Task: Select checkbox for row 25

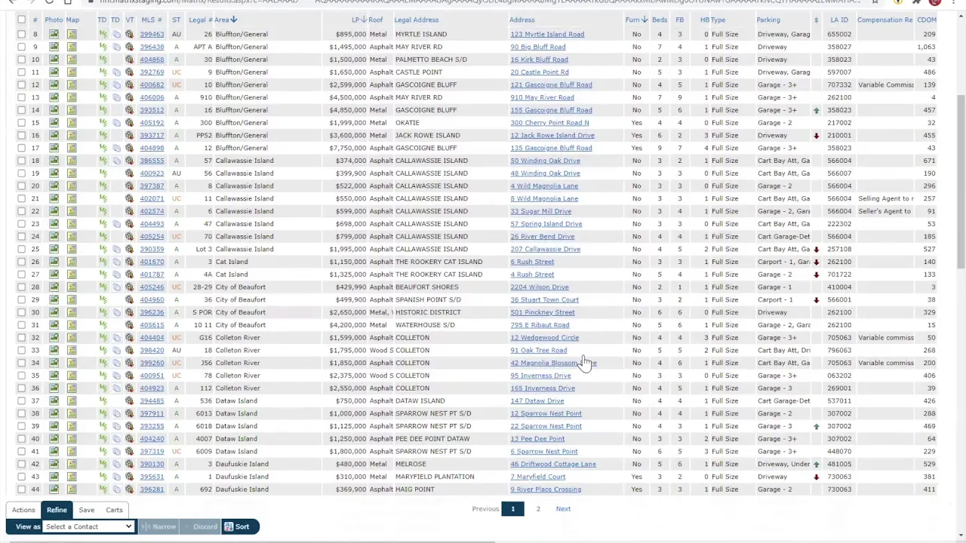Action: [21, 249]
